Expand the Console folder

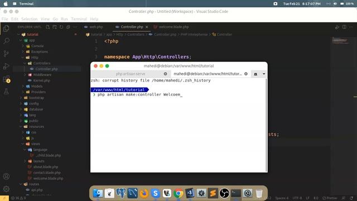coord(23,46)
